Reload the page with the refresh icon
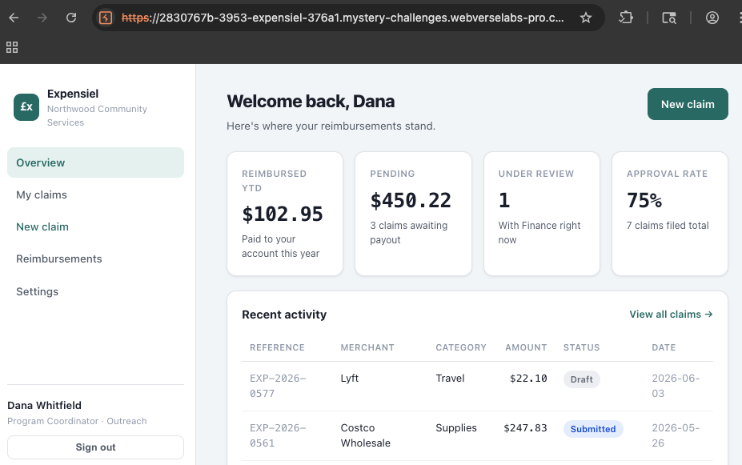The image size is (742, 465). pos(71,18)
